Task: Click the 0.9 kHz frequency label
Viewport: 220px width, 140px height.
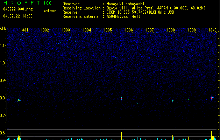Action: click(x=3, y=80)
